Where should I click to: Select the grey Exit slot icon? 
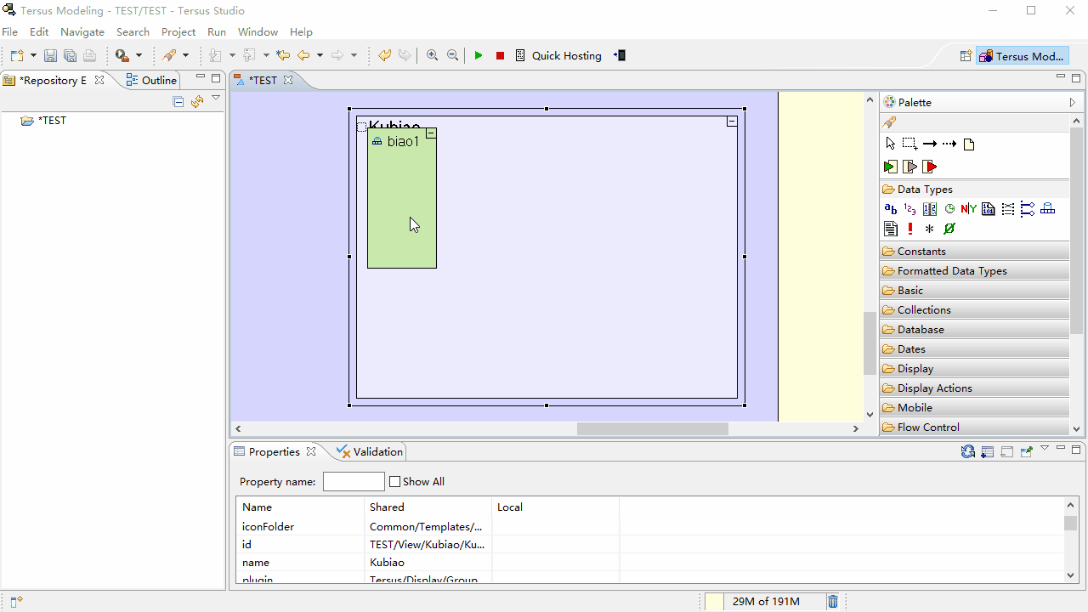tap(909, 167)
